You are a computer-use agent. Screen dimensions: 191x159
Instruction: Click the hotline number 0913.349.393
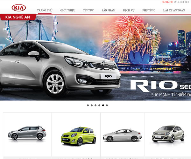[181, 2]
